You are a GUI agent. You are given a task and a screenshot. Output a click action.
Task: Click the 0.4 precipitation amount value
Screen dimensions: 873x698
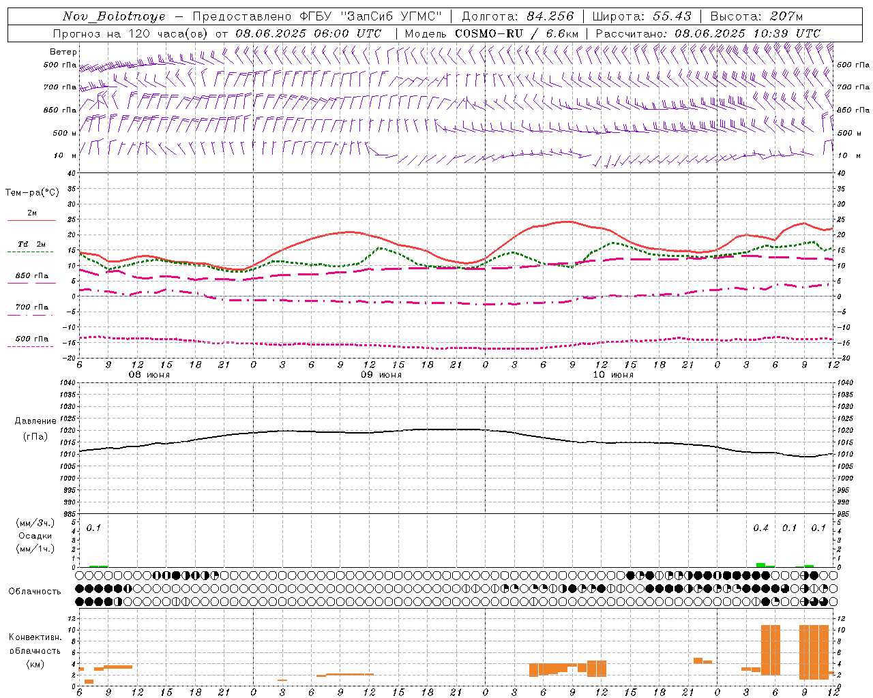pos(760,528)
